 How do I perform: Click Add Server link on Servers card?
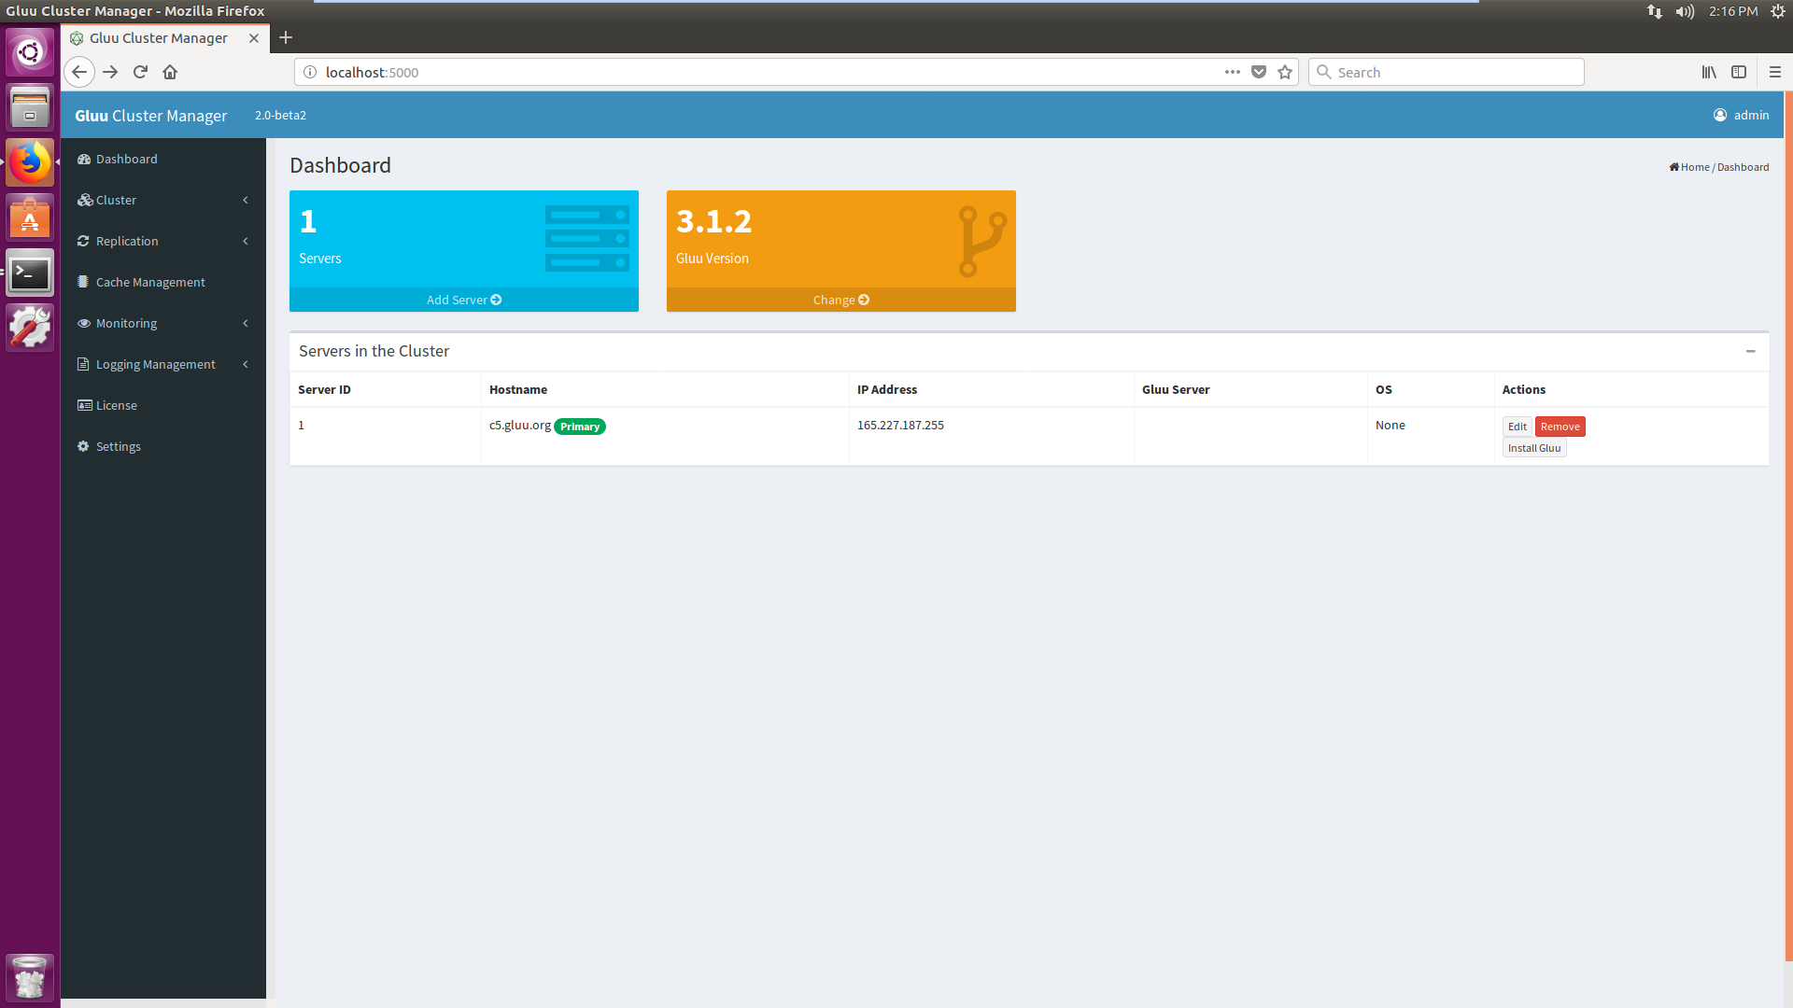tap(464, 300)
